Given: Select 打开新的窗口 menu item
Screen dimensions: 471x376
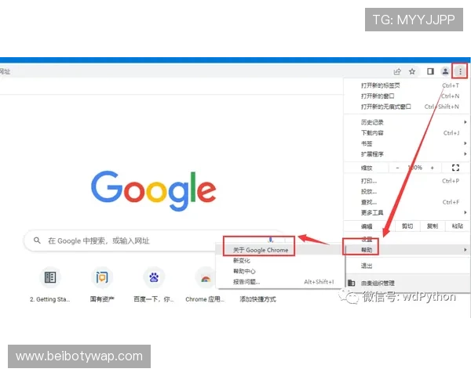Looking at the screenshot, I should (x=407, y=96).
